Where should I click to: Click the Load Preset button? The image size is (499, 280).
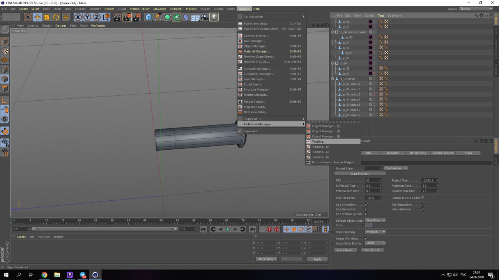pyautogui.click(x=346, y=250)
